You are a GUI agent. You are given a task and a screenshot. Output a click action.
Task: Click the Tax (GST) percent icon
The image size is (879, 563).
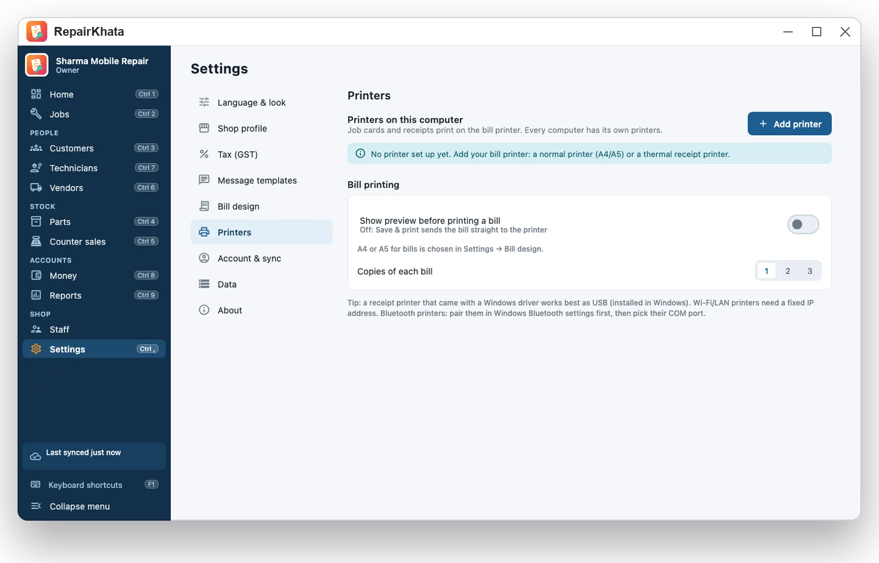204,154
